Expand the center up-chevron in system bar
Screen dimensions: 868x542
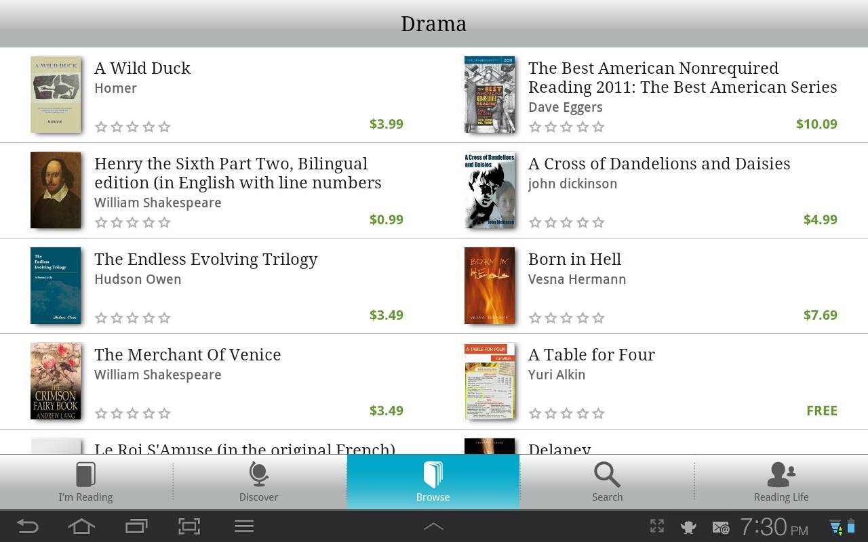coord(433,526)
